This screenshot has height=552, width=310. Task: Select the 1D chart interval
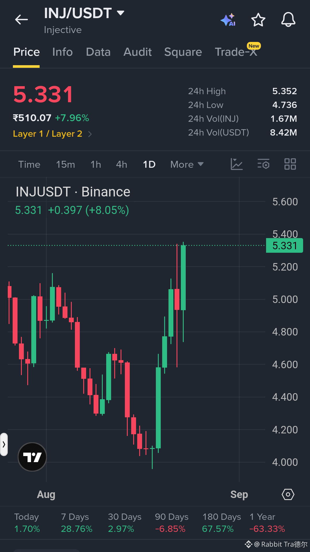click(x=149, y=165)
